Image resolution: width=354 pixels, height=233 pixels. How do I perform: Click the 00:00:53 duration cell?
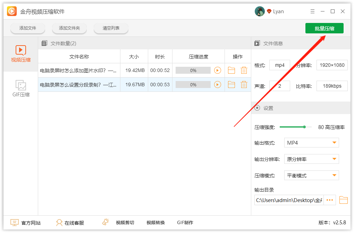tap(160, 85)
